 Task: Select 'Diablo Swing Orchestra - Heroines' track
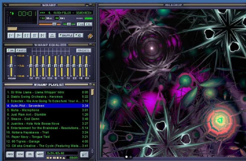pyautogui.click(x=47, y=97)
